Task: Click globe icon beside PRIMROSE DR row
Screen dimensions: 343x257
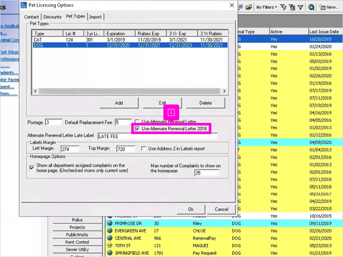Action: (x=110, y=223)
